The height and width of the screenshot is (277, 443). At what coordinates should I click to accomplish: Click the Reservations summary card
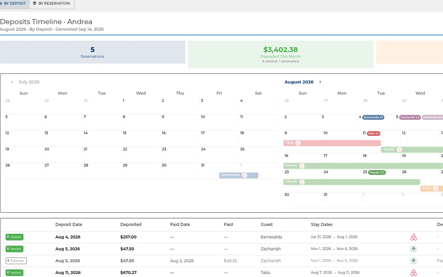tap(93, 52)
